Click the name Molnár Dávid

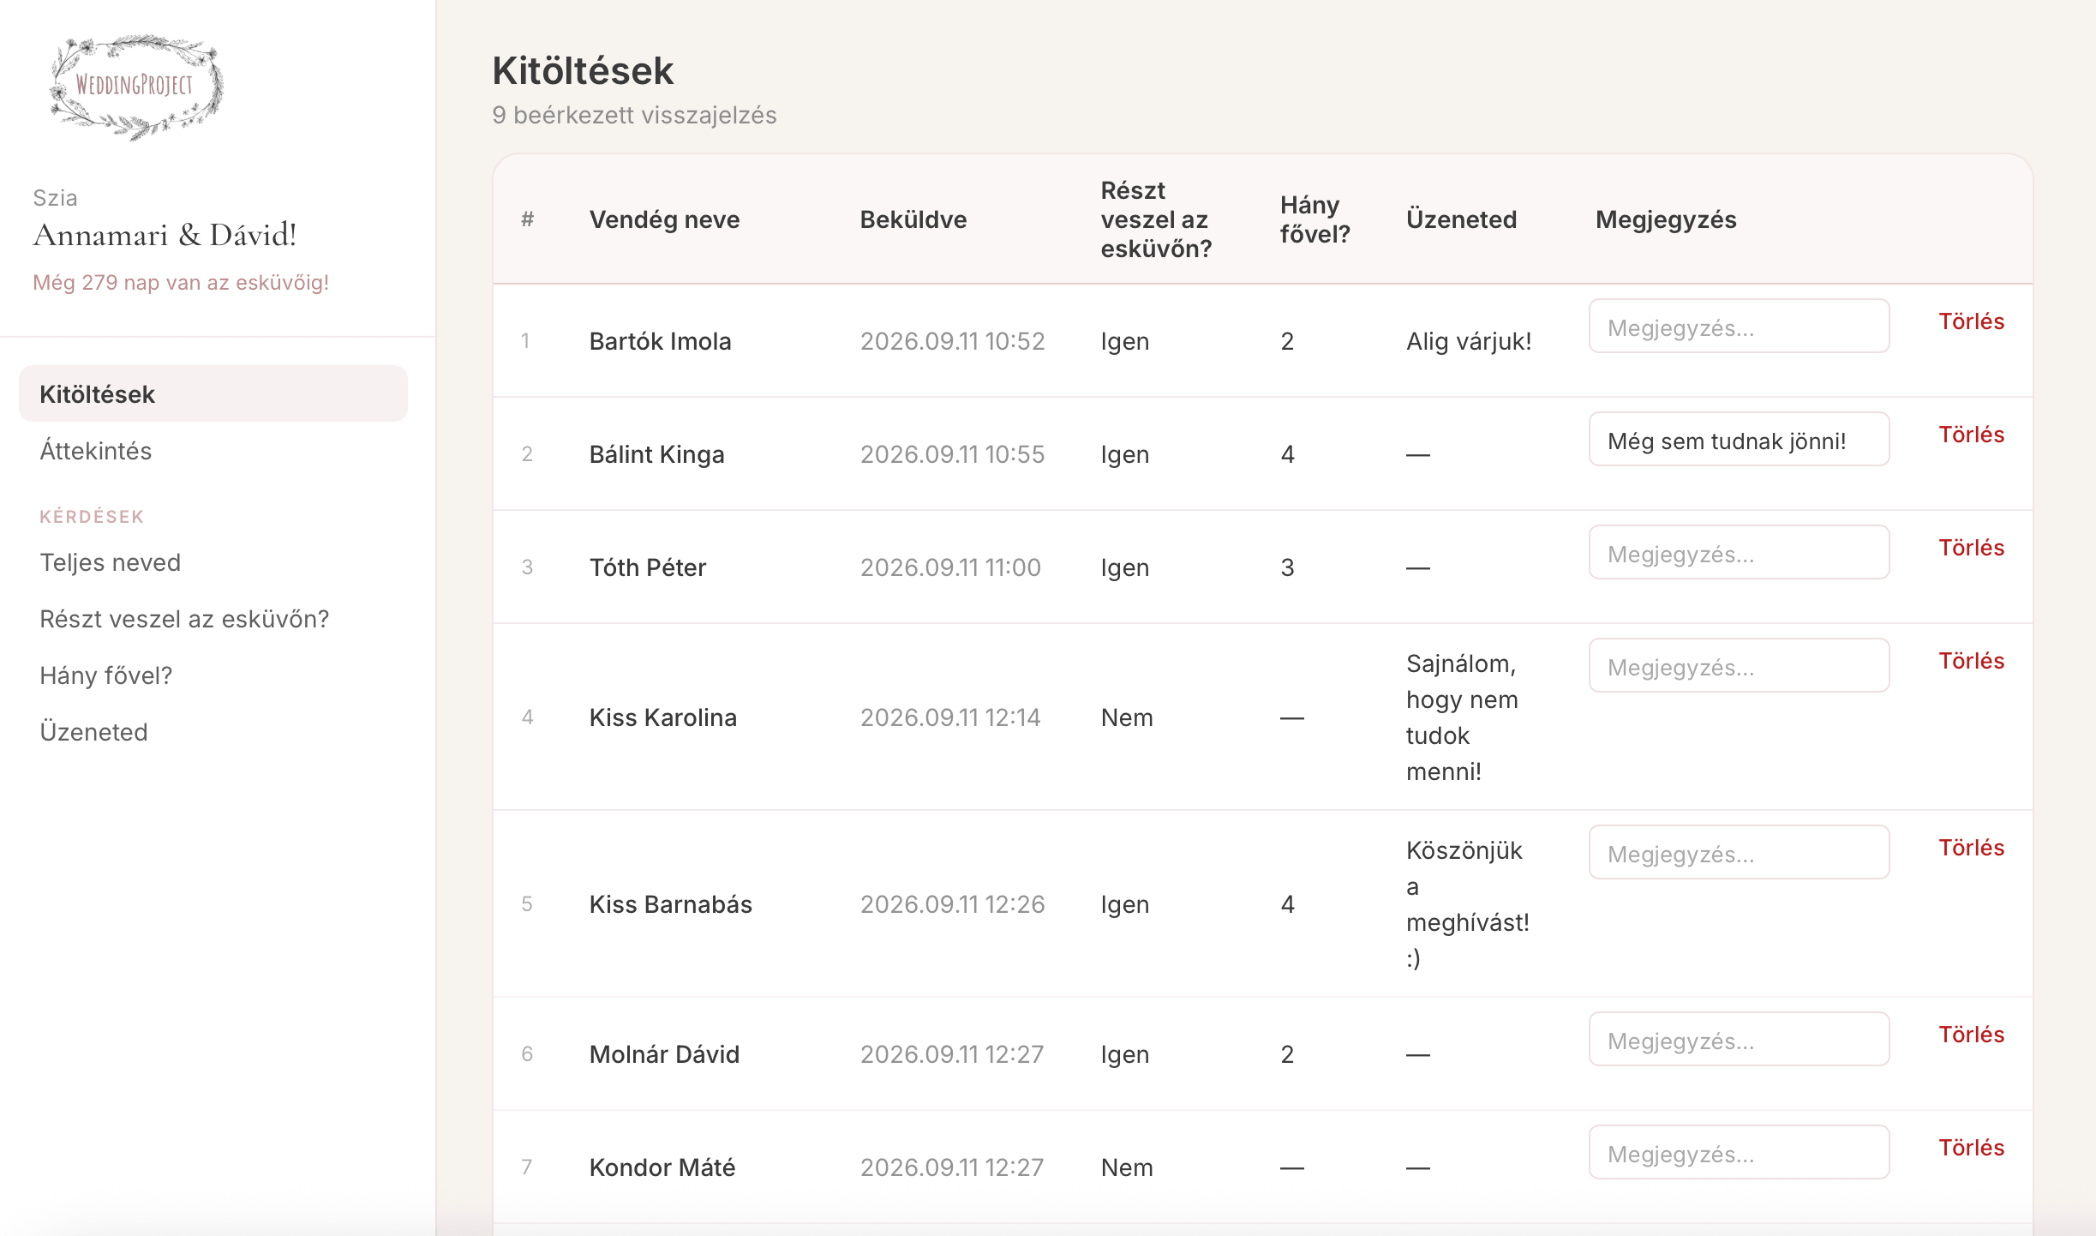664,1054
